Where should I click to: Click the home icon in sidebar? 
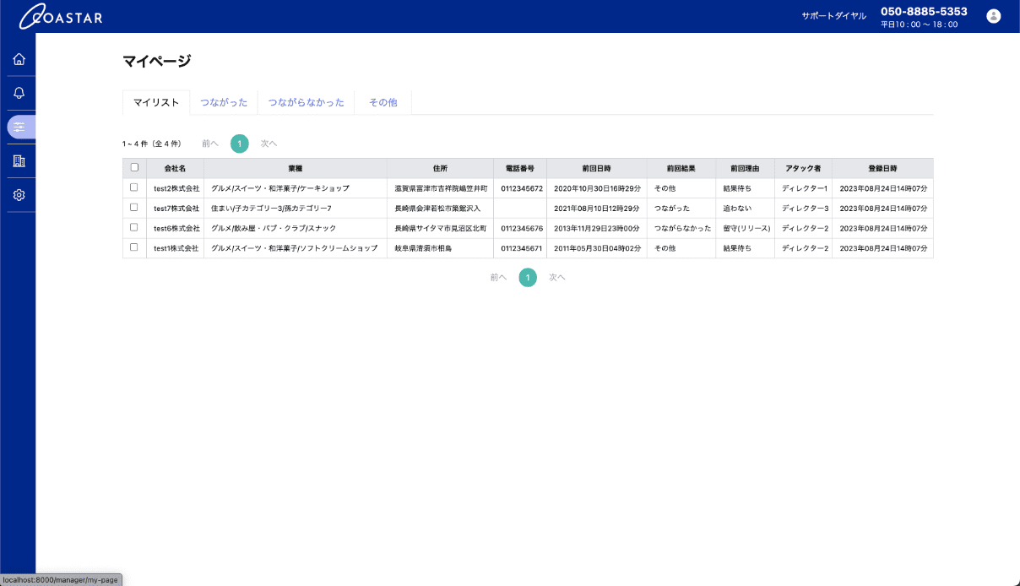click(19, 59)
